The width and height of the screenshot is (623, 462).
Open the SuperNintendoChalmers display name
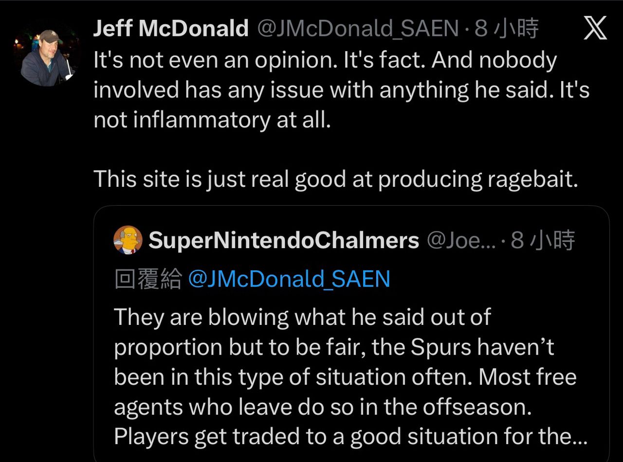[283, 240]
